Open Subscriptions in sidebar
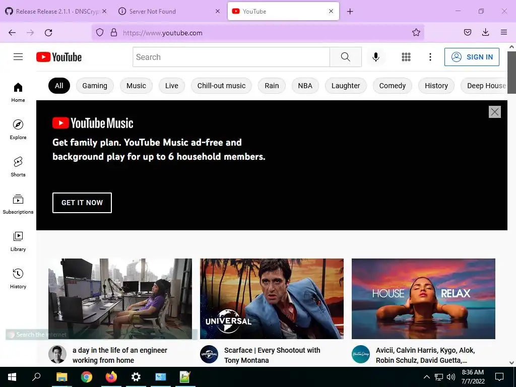 pyautogui.click(x=18, y=204)
